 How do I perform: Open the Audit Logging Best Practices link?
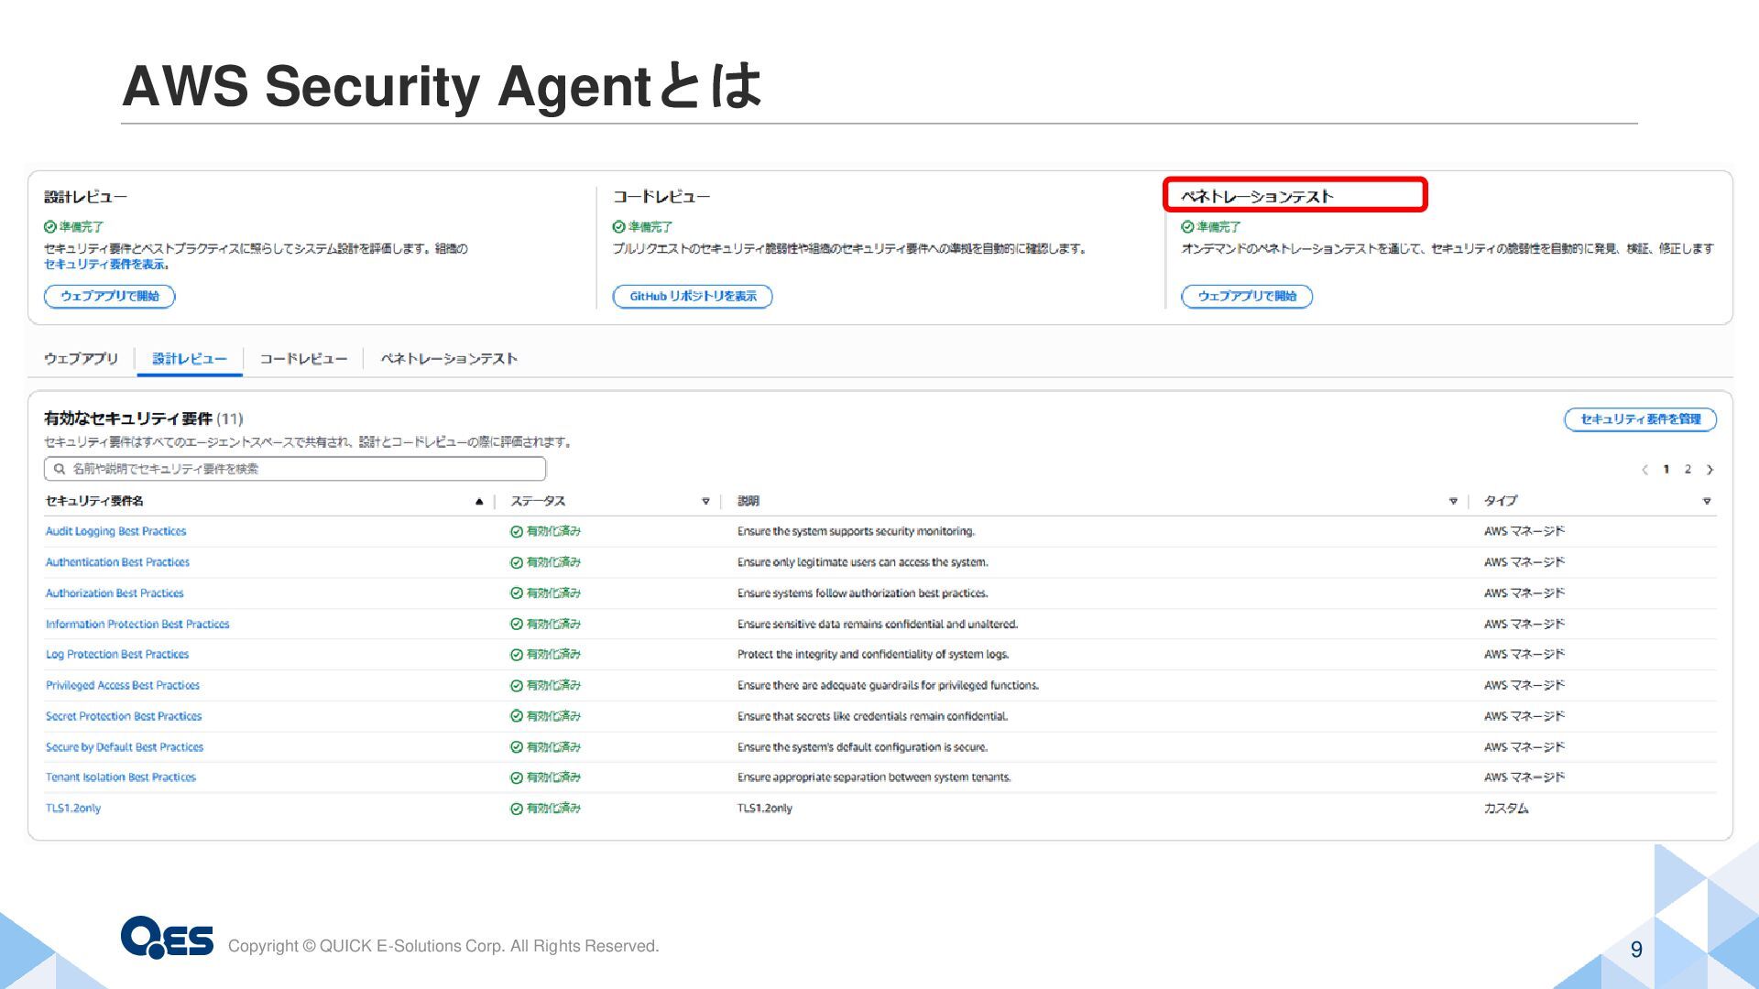[115, 531]
